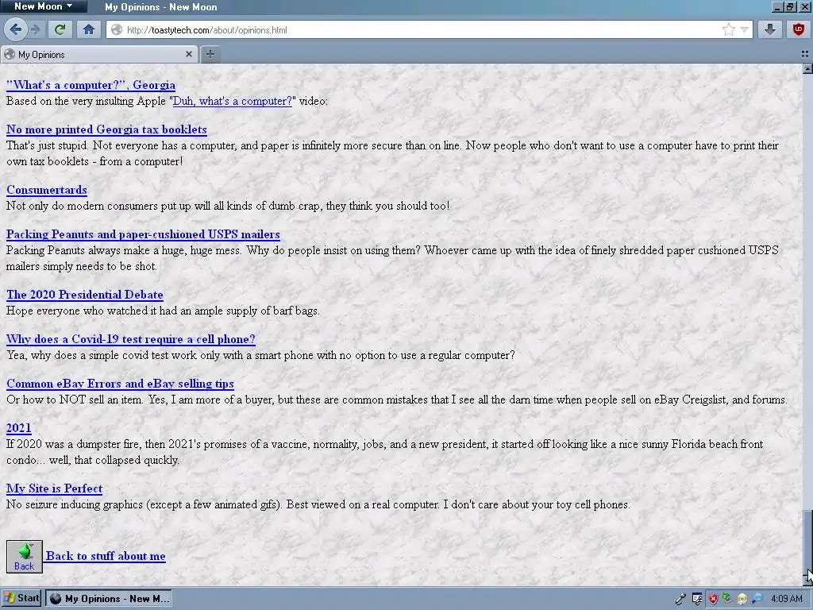Click the 4:09 AM system clock
The image size is (813, 610).
(787, 599)
